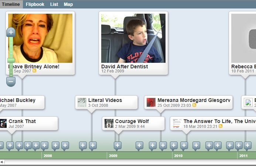This screenshot has width=256, height=167.
Task: Click the left arrow of the horizontal scrollbar
Action: (x=2, y=162)
